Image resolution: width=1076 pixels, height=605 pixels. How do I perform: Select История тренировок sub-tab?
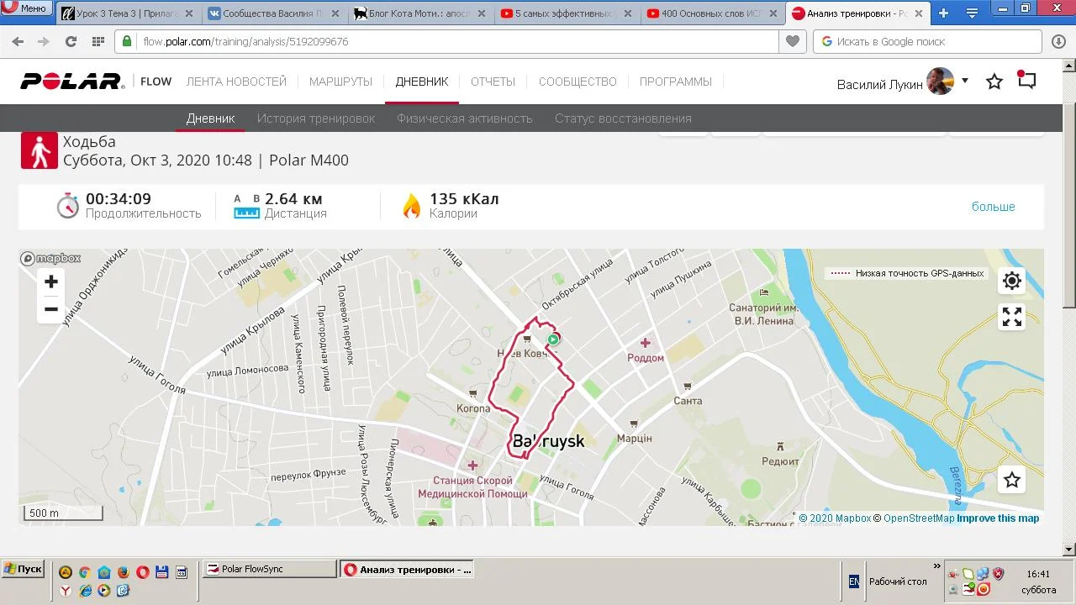pyautogui.click(x=316, y=118)
